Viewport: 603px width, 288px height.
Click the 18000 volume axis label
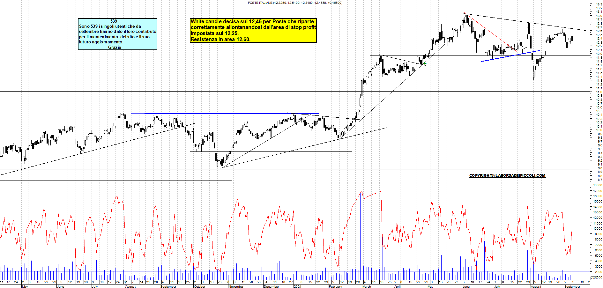598,185
